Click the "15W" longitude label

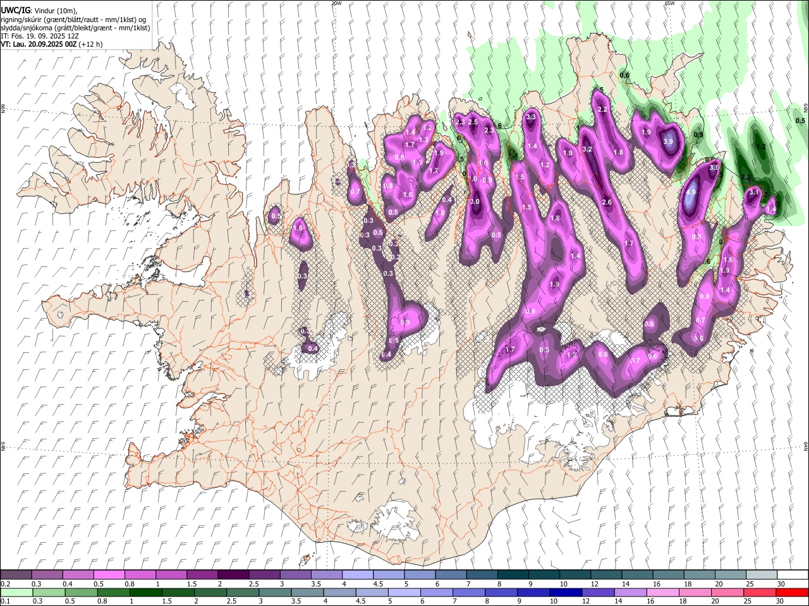tap(669, 3)
